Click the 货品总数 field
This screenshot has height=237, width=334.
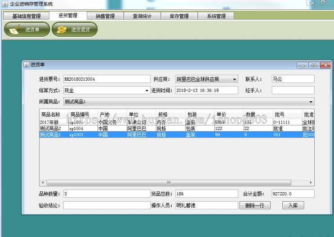tap(207, 194)
